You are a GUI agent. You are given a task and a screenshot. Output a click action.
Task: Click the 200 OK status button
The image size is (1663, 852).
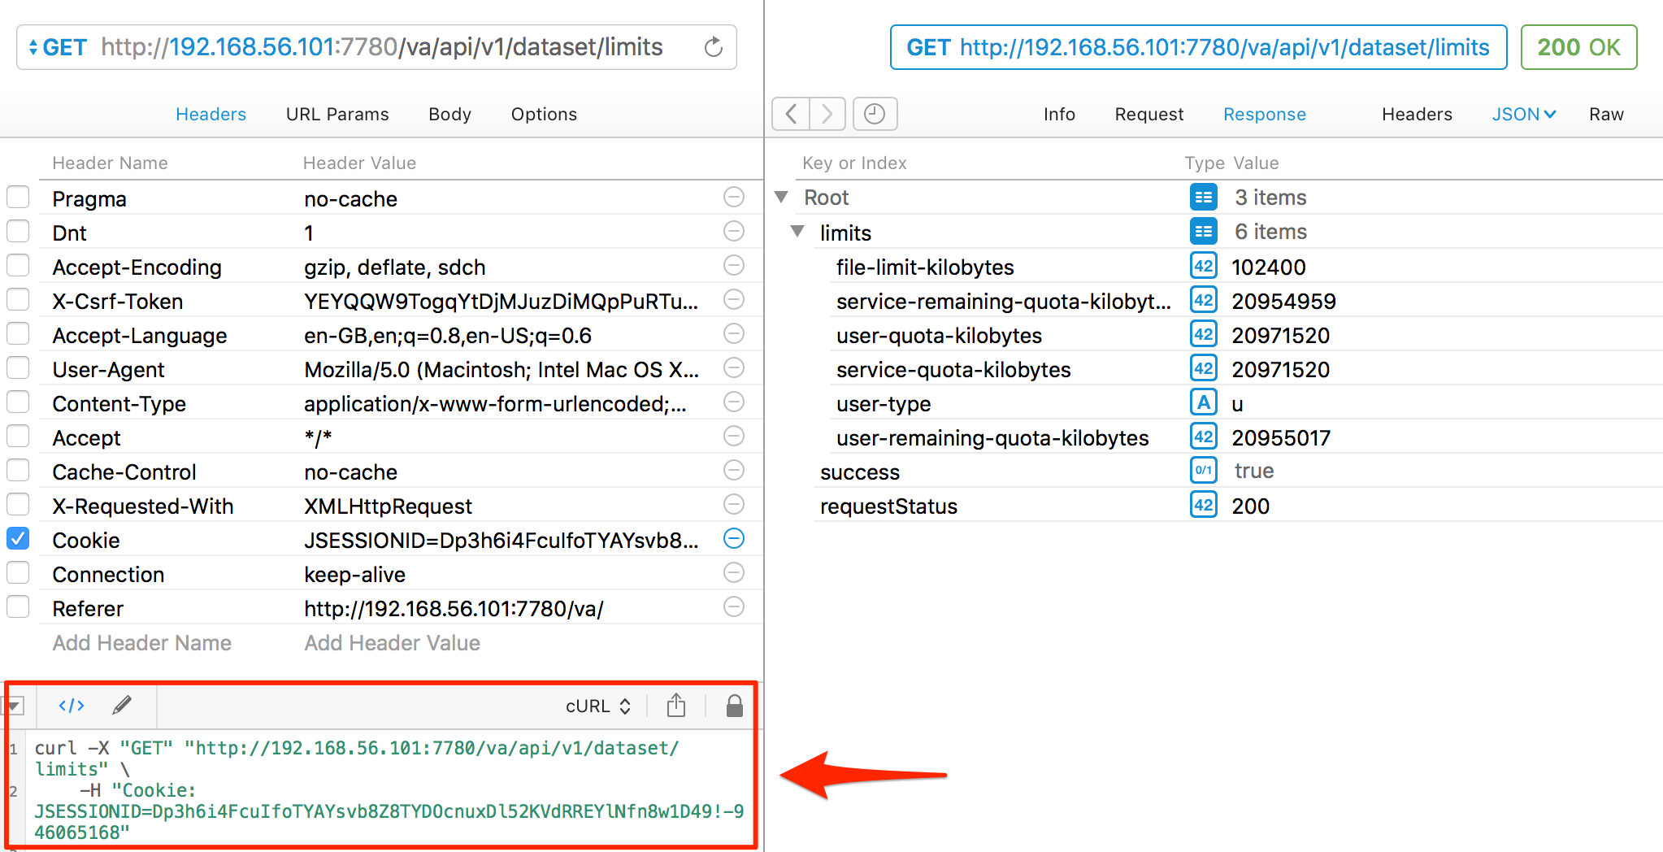point(1578,47)
